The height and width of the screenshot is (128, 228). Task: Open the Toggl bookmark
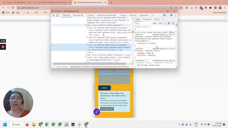tap(16, 13)
